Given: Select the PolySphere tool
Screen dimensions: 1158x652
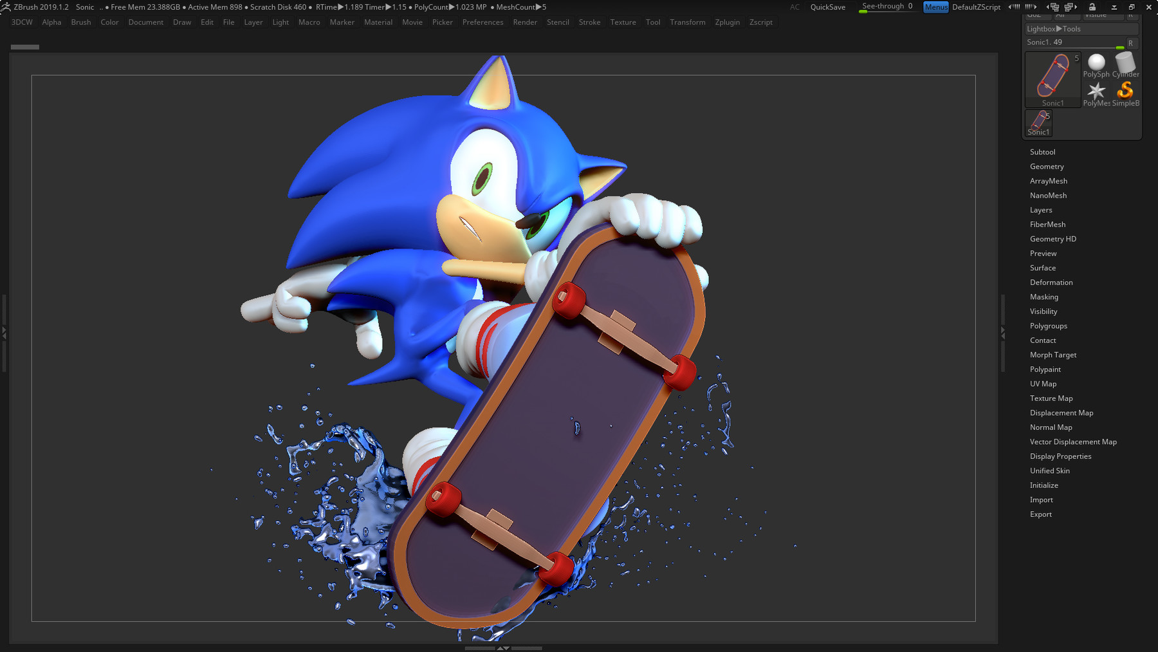Looking at the screenshot, I should pyautogui.click(x=1096, y=64).
